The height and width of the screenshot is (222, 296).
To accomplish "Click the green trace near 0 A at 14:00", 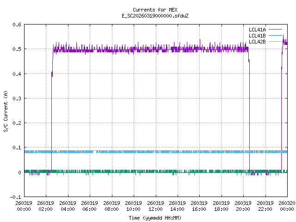I will point(177,171).
